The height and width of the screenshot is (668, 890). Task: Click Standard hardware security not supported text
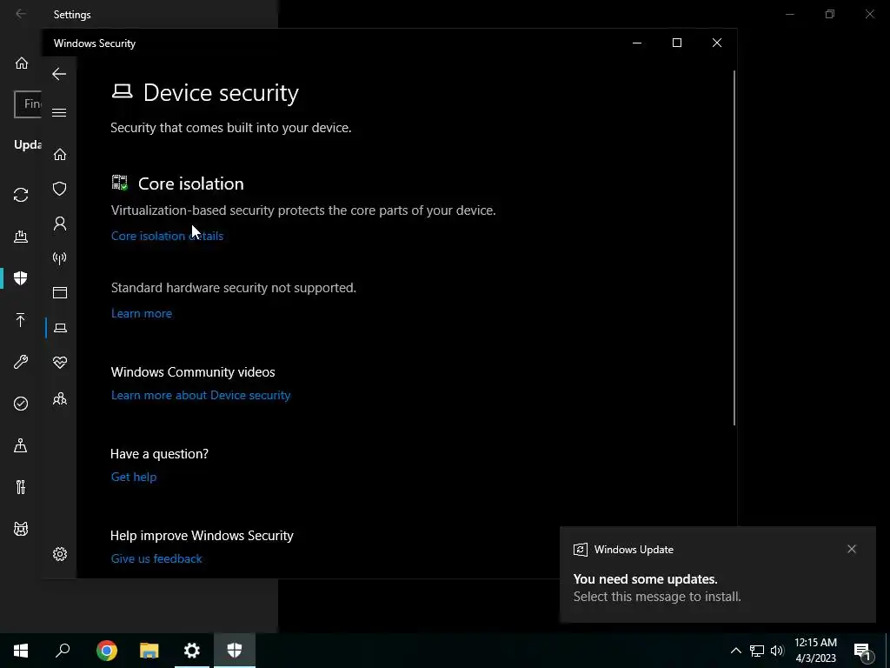233,287
